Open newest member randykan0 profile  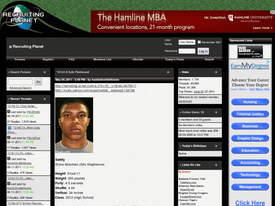[x=185, y=101]
